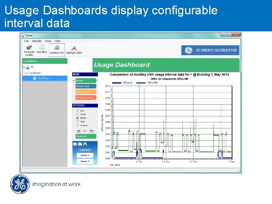Click the GE logo in Energy Aggregator banner
The height and width of the screenshot is (204, 272).
coord(189,50)
